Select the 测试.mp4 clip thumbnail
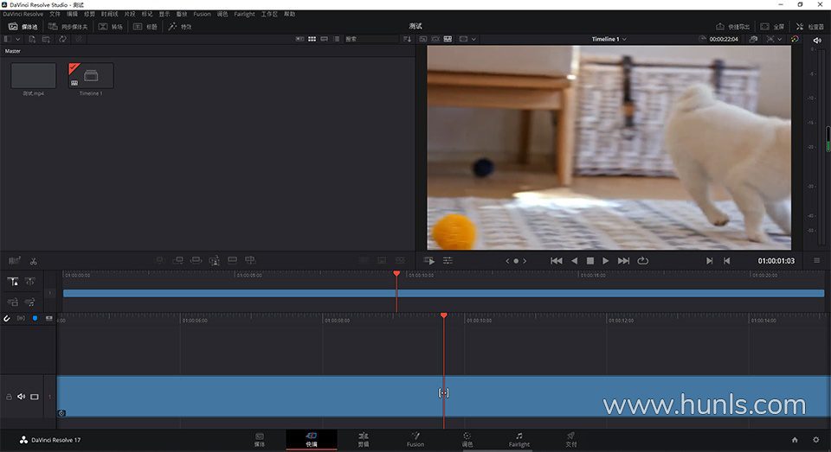831x452 pixels. click(x=34, y=76)
